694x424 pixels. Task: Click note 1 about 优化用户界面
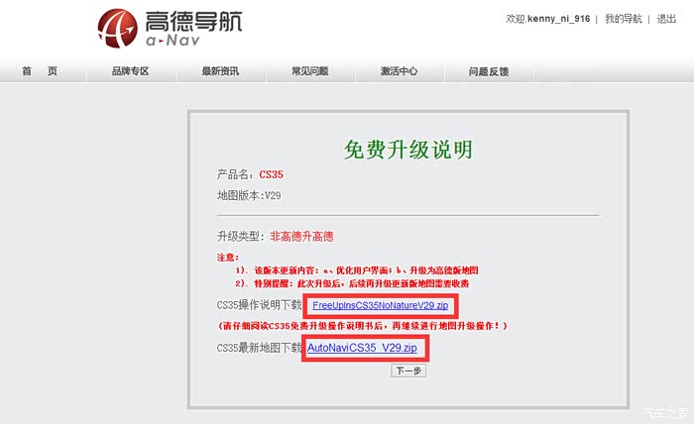coord(357,270)
